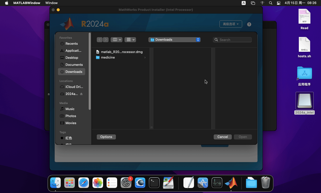The image size is (321, 193).
Task: Go to Recents in sidebar
Action: (72, 43)
